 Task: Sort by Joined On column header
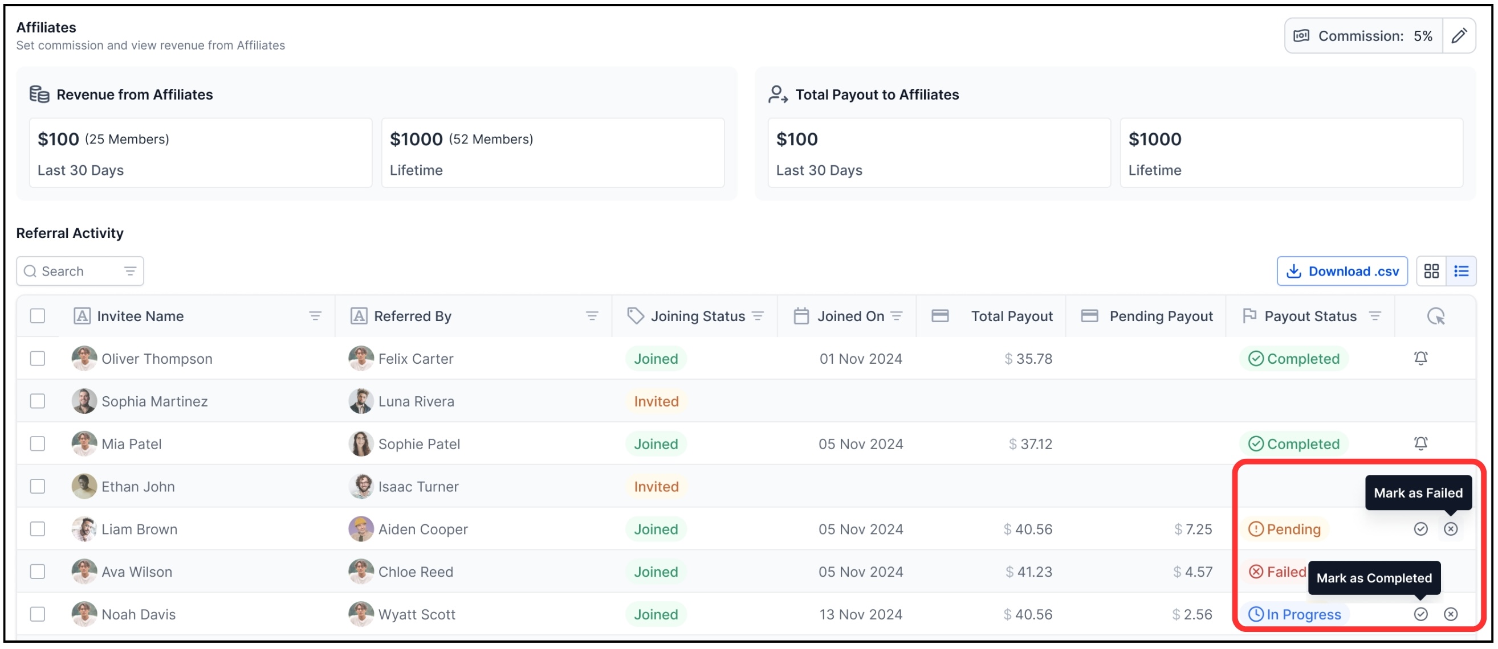850,316
